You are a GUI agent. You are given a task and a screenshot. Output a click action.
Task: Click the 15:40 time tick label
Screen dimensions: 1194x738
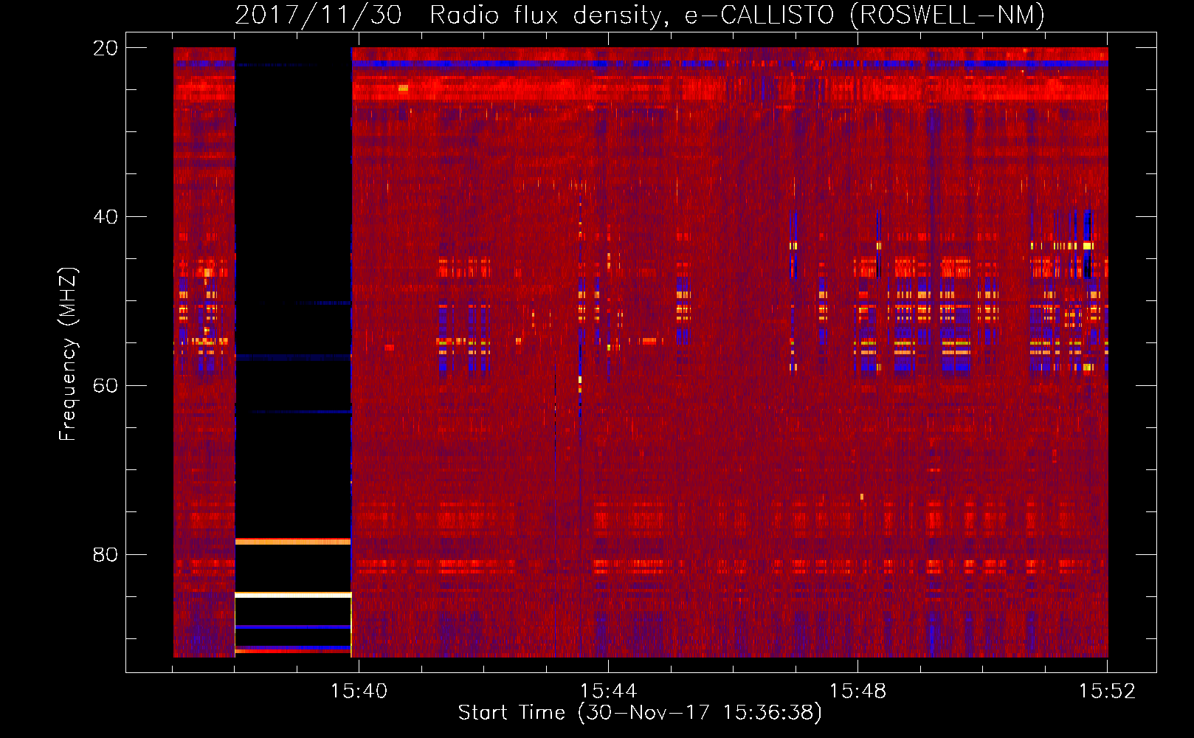pos(359,691)
